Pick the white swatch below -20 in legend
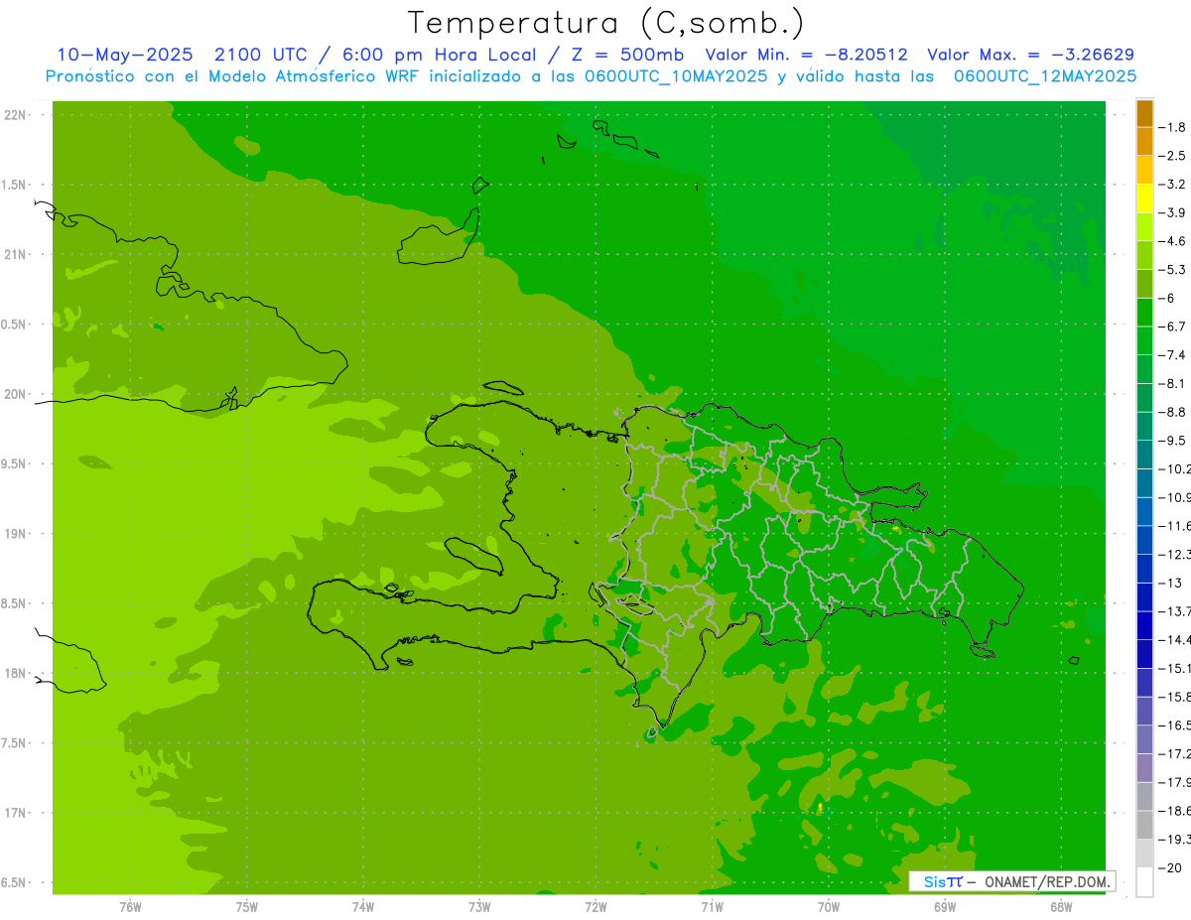 [1144, 882]
